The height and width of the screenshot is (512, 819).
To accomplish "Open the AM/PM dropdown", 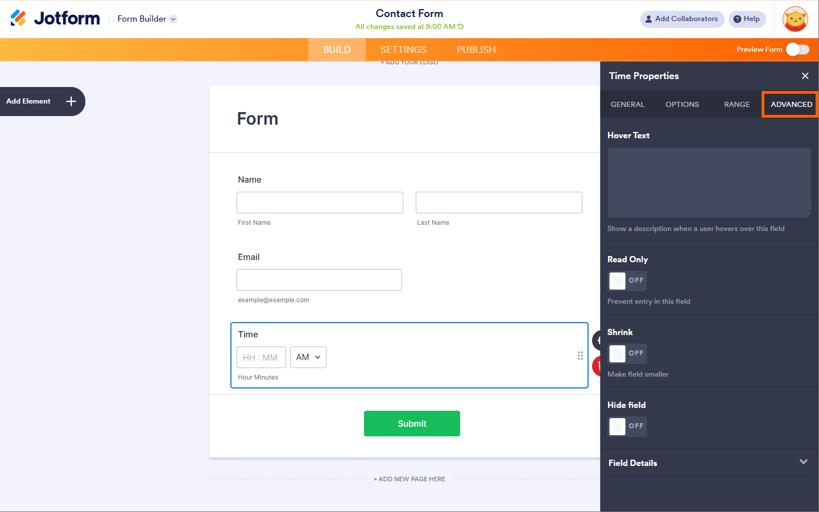I will click(x=308, y=357).
